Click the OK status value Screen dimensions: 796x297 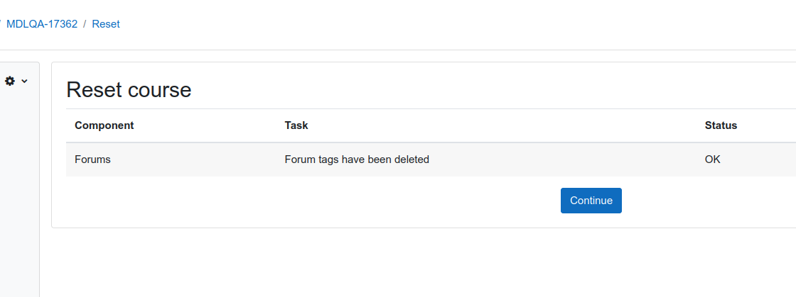pos(712,159)
